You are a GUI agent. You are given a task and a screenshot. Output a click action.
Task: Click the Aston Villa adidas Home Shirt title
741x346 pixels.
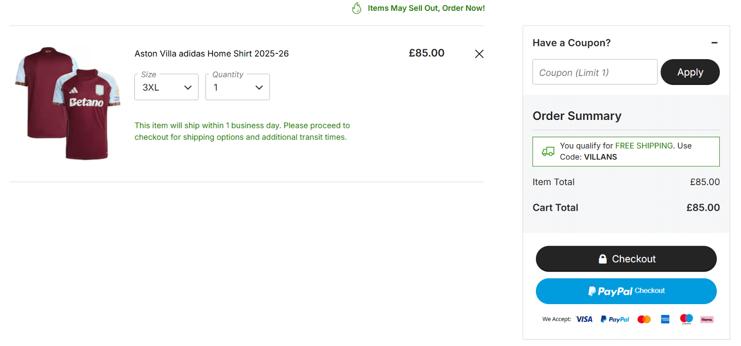(x=211, y=53)
